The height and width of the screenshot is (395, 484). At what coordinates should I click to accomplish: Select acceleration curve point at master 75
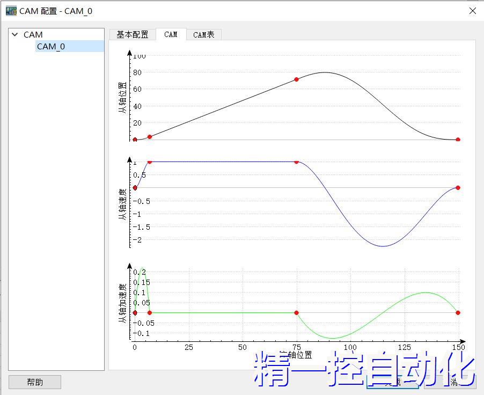pos(296,312)
